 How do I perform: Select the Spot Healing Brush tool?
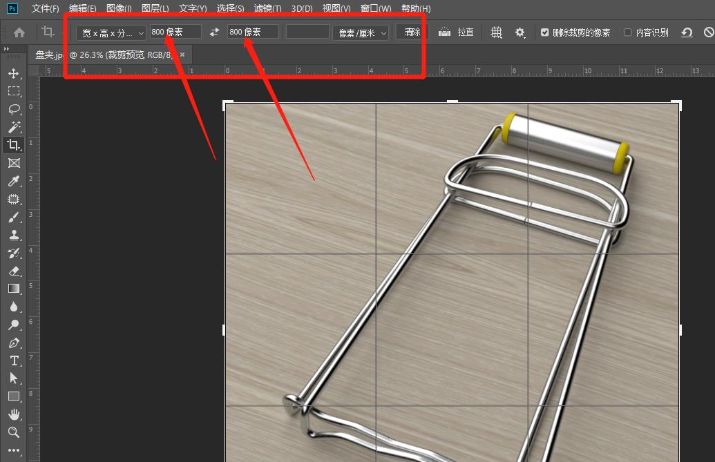[14, 199]
